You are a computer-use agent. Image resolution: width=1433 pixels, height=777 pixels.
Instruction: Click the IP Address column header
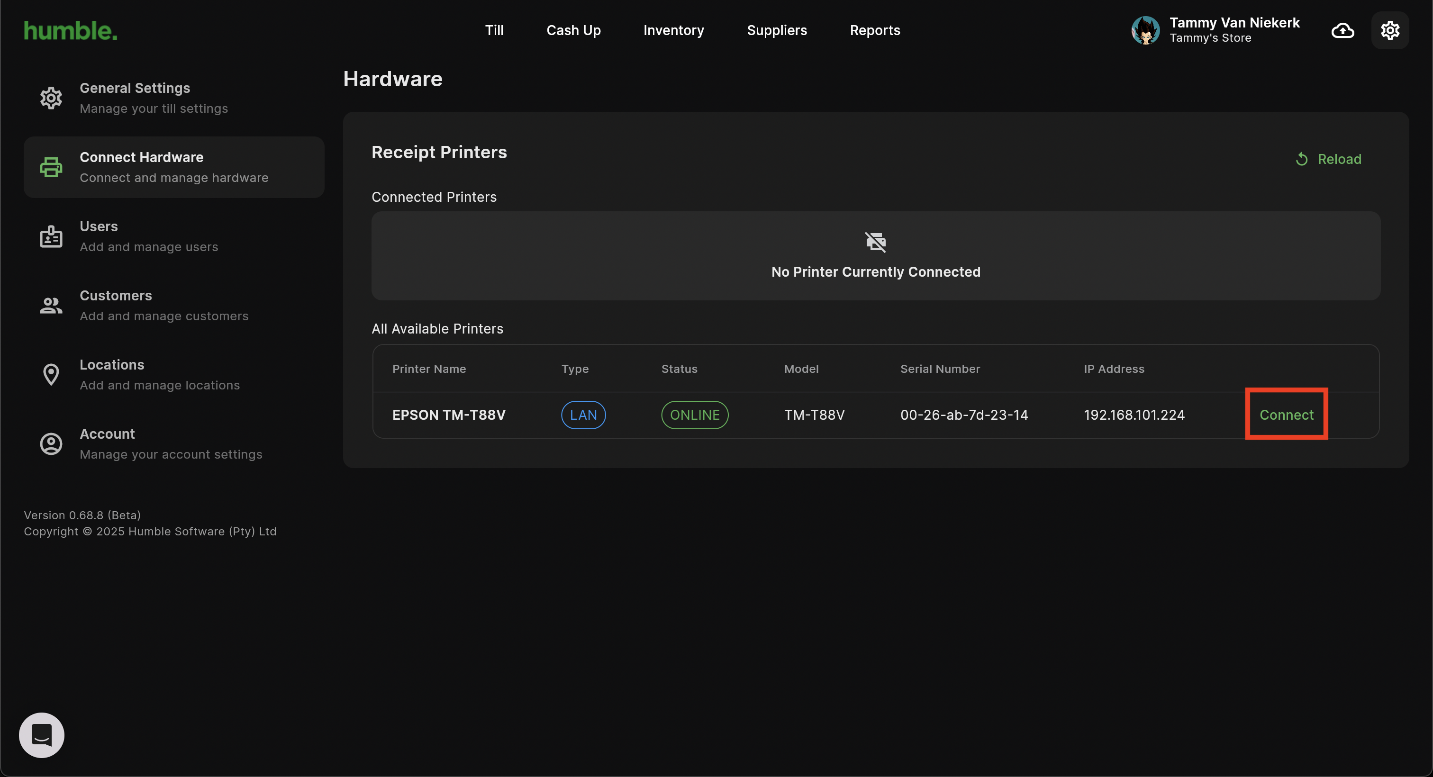click(1114, 369)
